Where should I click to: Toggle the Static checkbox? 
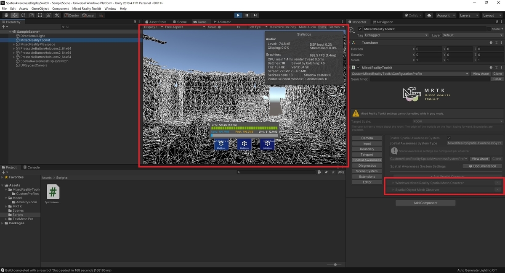tap(489, 29)
